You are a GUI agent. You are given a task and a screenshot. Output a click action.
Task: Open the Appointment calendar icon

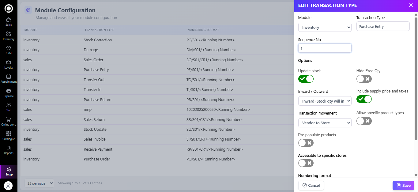point(9,77)
